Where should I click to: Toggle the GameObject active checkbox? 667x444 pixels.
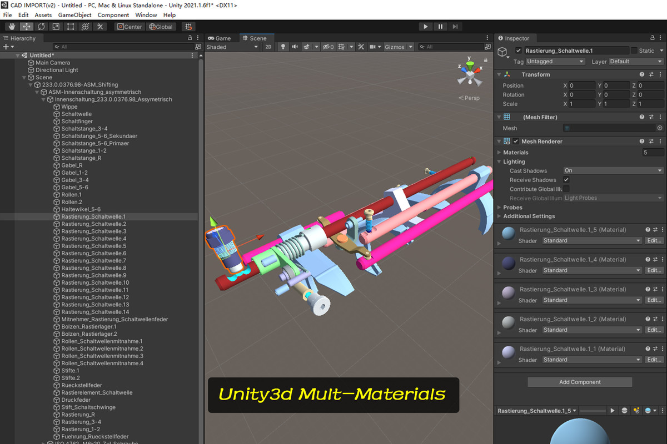[519, 51]
